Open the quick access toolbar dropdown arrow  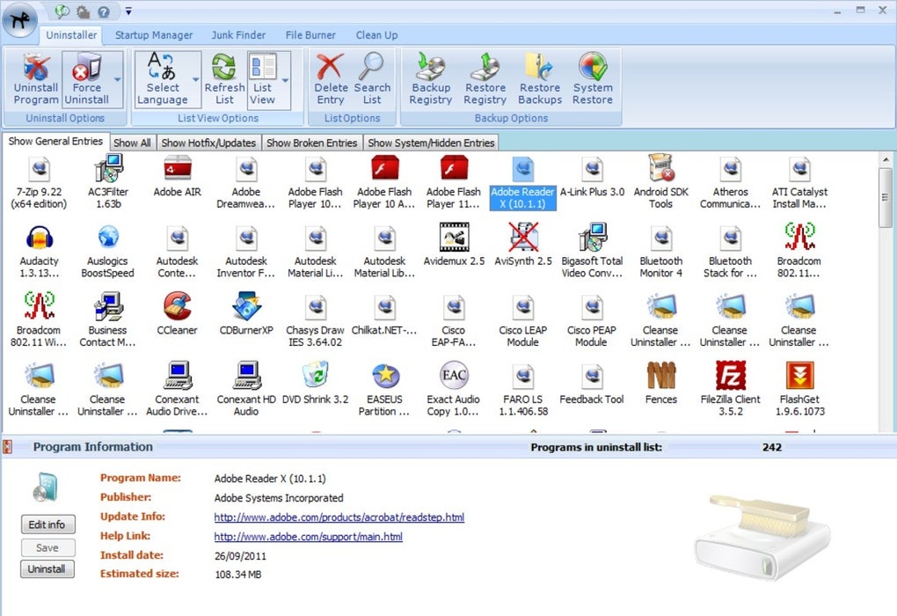[127, 12]
